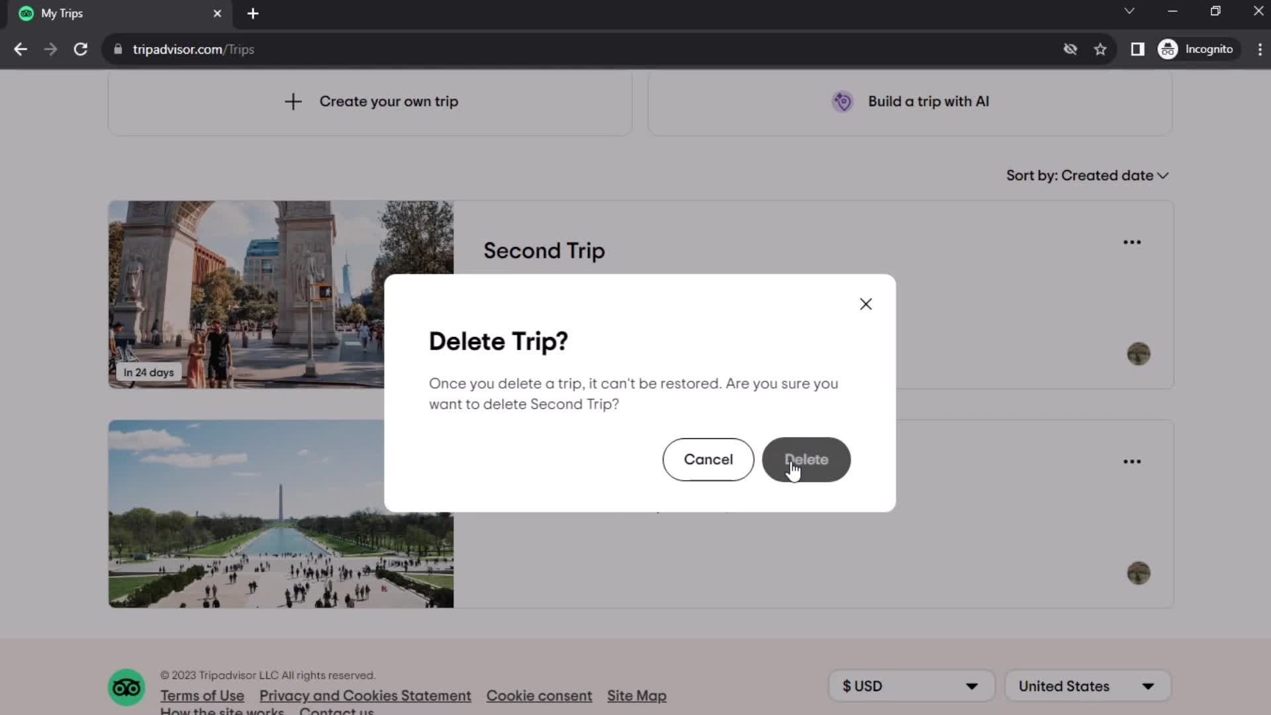Image resolution: width=1271 pixels, height=715 pixels.
Task: Click the page refresh button
Action: (79, 49)
